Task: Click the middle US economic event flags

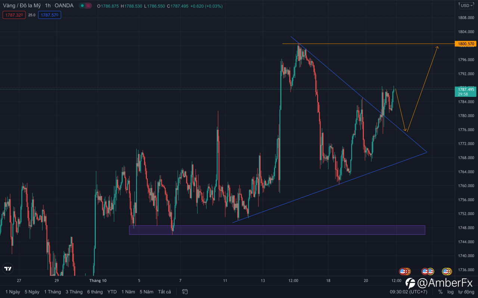Action: (428, 272)
